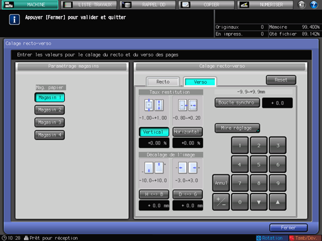This screenshot has height=241, width=322.
Task: Open the help question mark icon
Action: coord(314,4)
